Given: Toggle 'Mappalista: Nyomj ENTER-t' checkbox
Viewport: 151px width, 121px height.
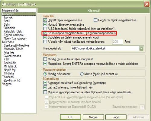Looking at the screenshot, I should pos(45,64).
